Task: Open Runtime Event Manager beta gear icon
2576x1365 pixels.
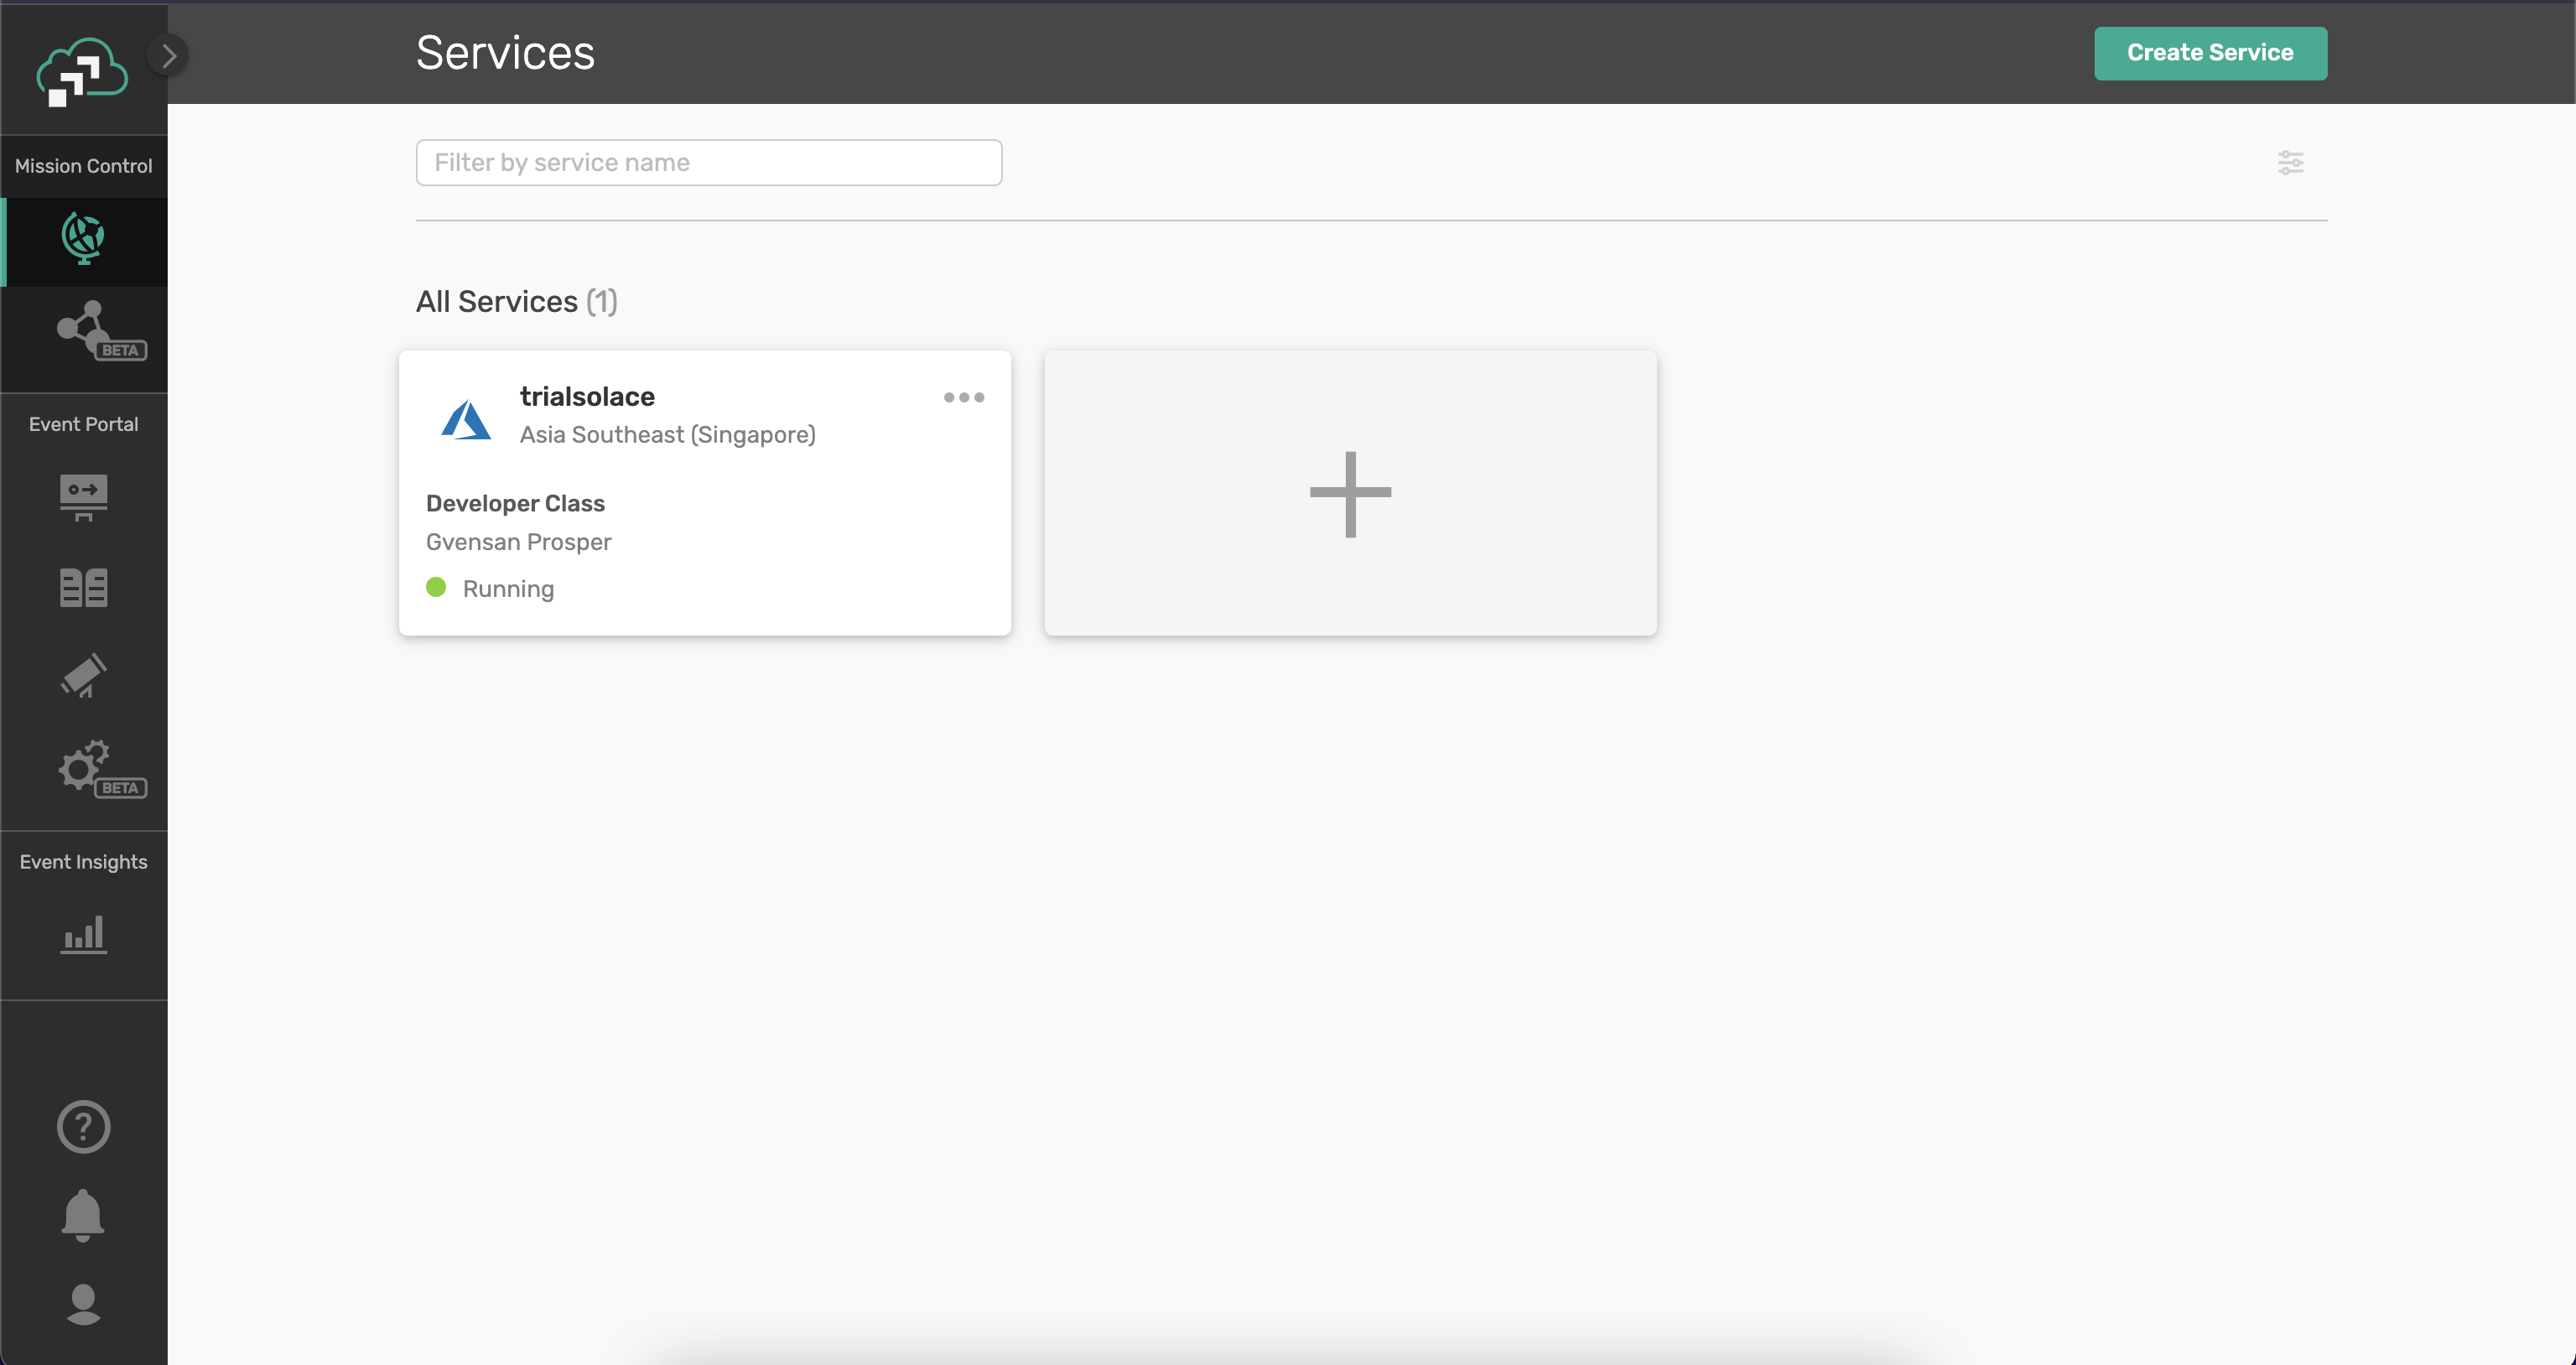Action: (84, 767)
